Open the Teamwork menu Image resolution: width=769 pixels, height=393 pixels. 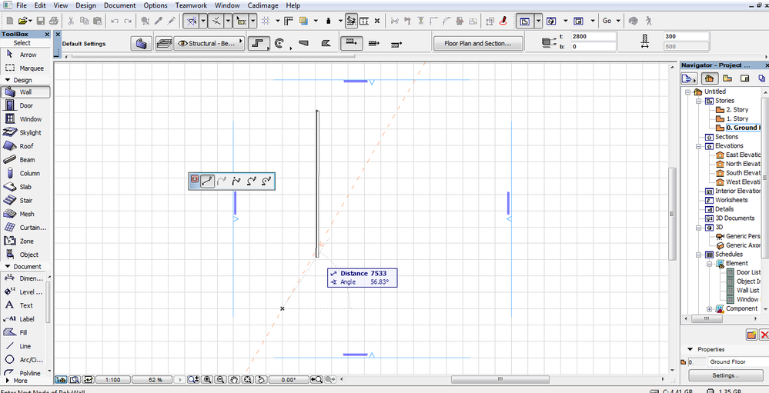coord(191,5)
